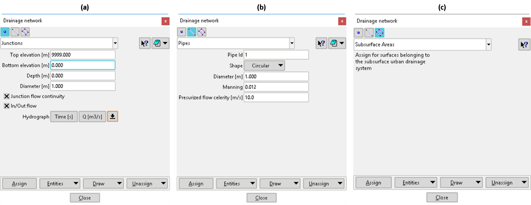Click the help pointer icon in Junctions dialog
This screenshot has width=531, height=205.
[x=145, y=43]
